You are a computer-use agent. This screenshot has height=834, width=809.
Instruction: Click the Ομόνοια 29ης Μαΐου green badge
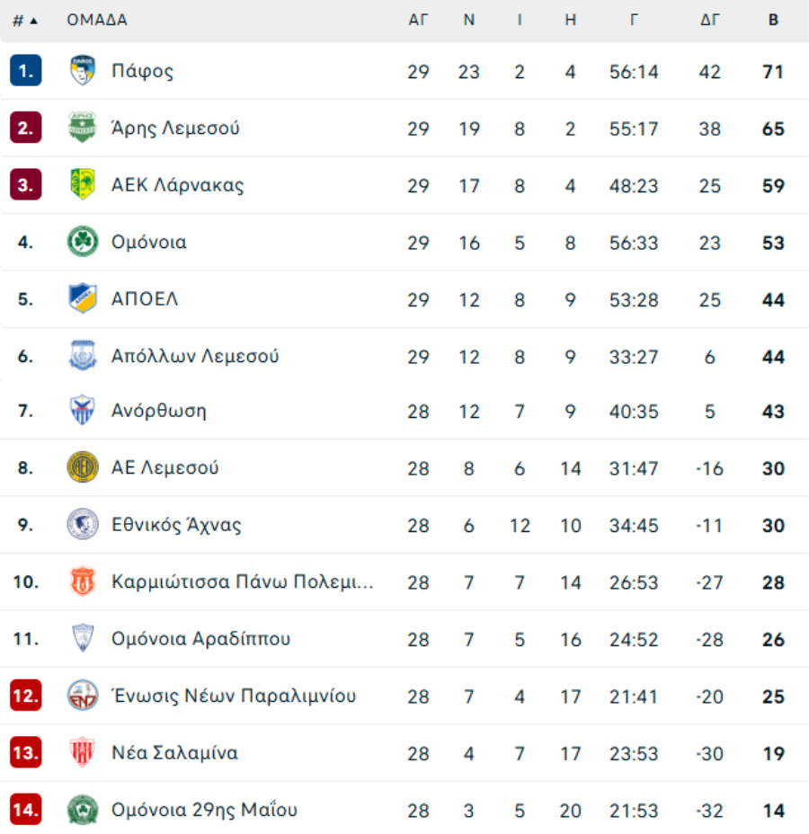tap(83, 809)
